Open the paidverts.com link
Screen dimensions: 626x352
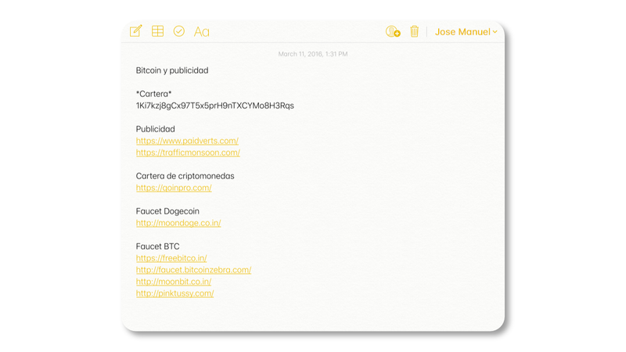pyautogui.click(x=187, y=141)
